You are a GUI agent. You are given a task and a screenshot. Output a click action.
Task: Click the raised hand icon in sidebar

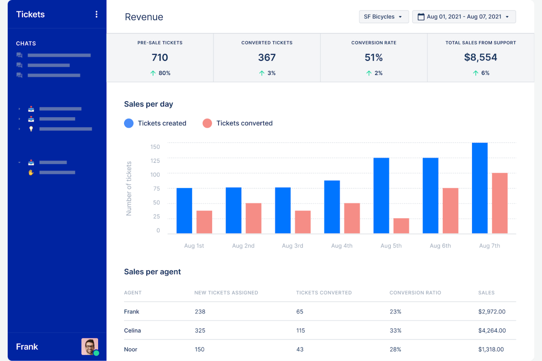pos(31,172)
